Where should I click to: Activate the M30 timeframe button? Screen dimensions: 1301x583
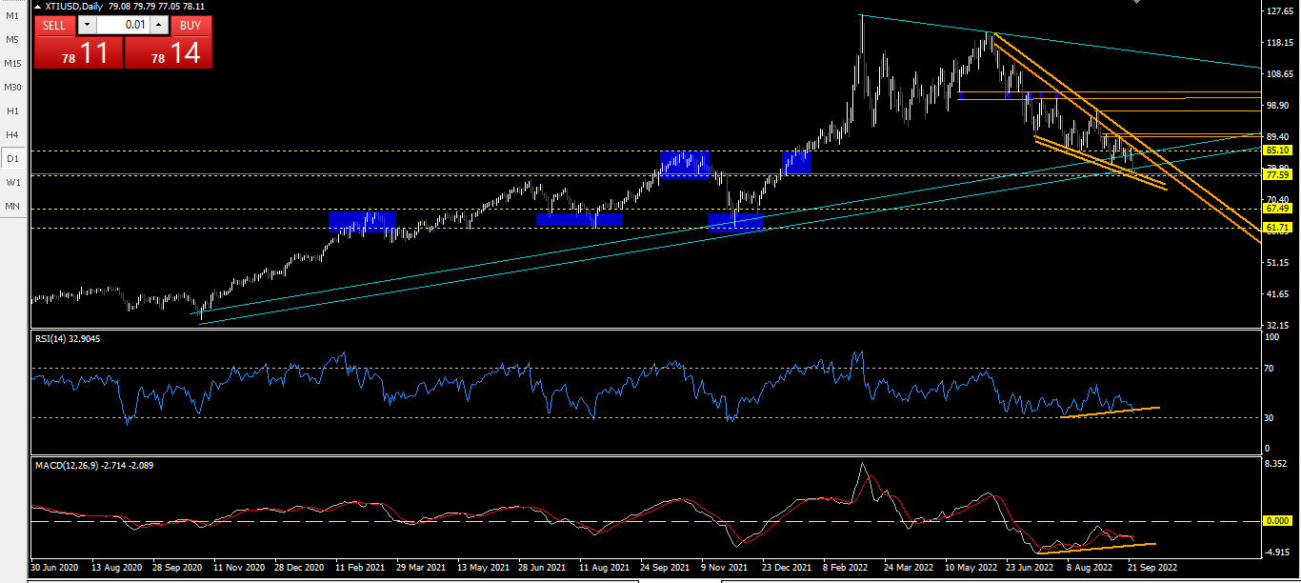12,88
